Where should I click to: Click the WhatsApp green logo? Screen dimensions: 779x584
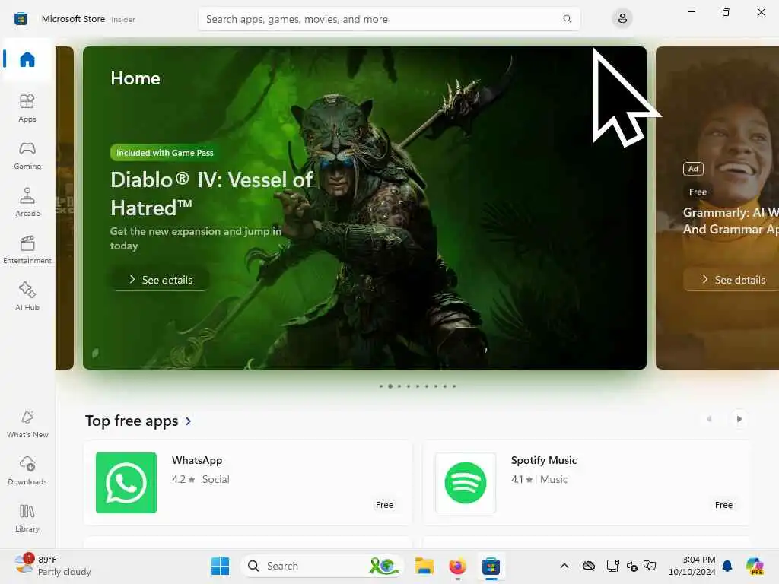126,483
